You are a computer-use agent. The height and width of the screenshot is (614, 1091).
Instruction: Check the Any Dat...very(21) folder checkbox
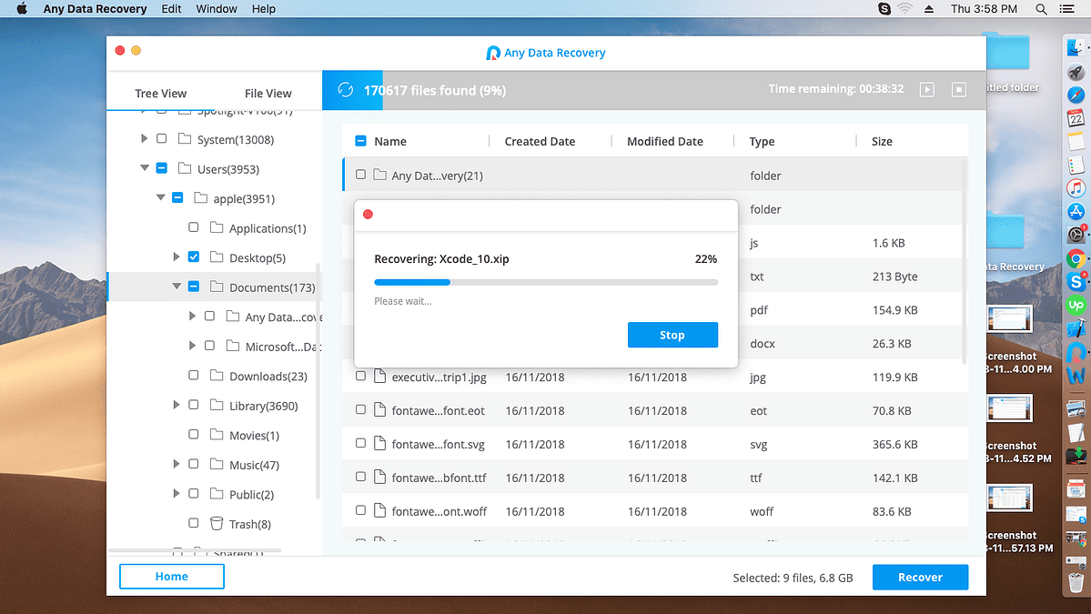pyautogui.click(x=360, y=176)
